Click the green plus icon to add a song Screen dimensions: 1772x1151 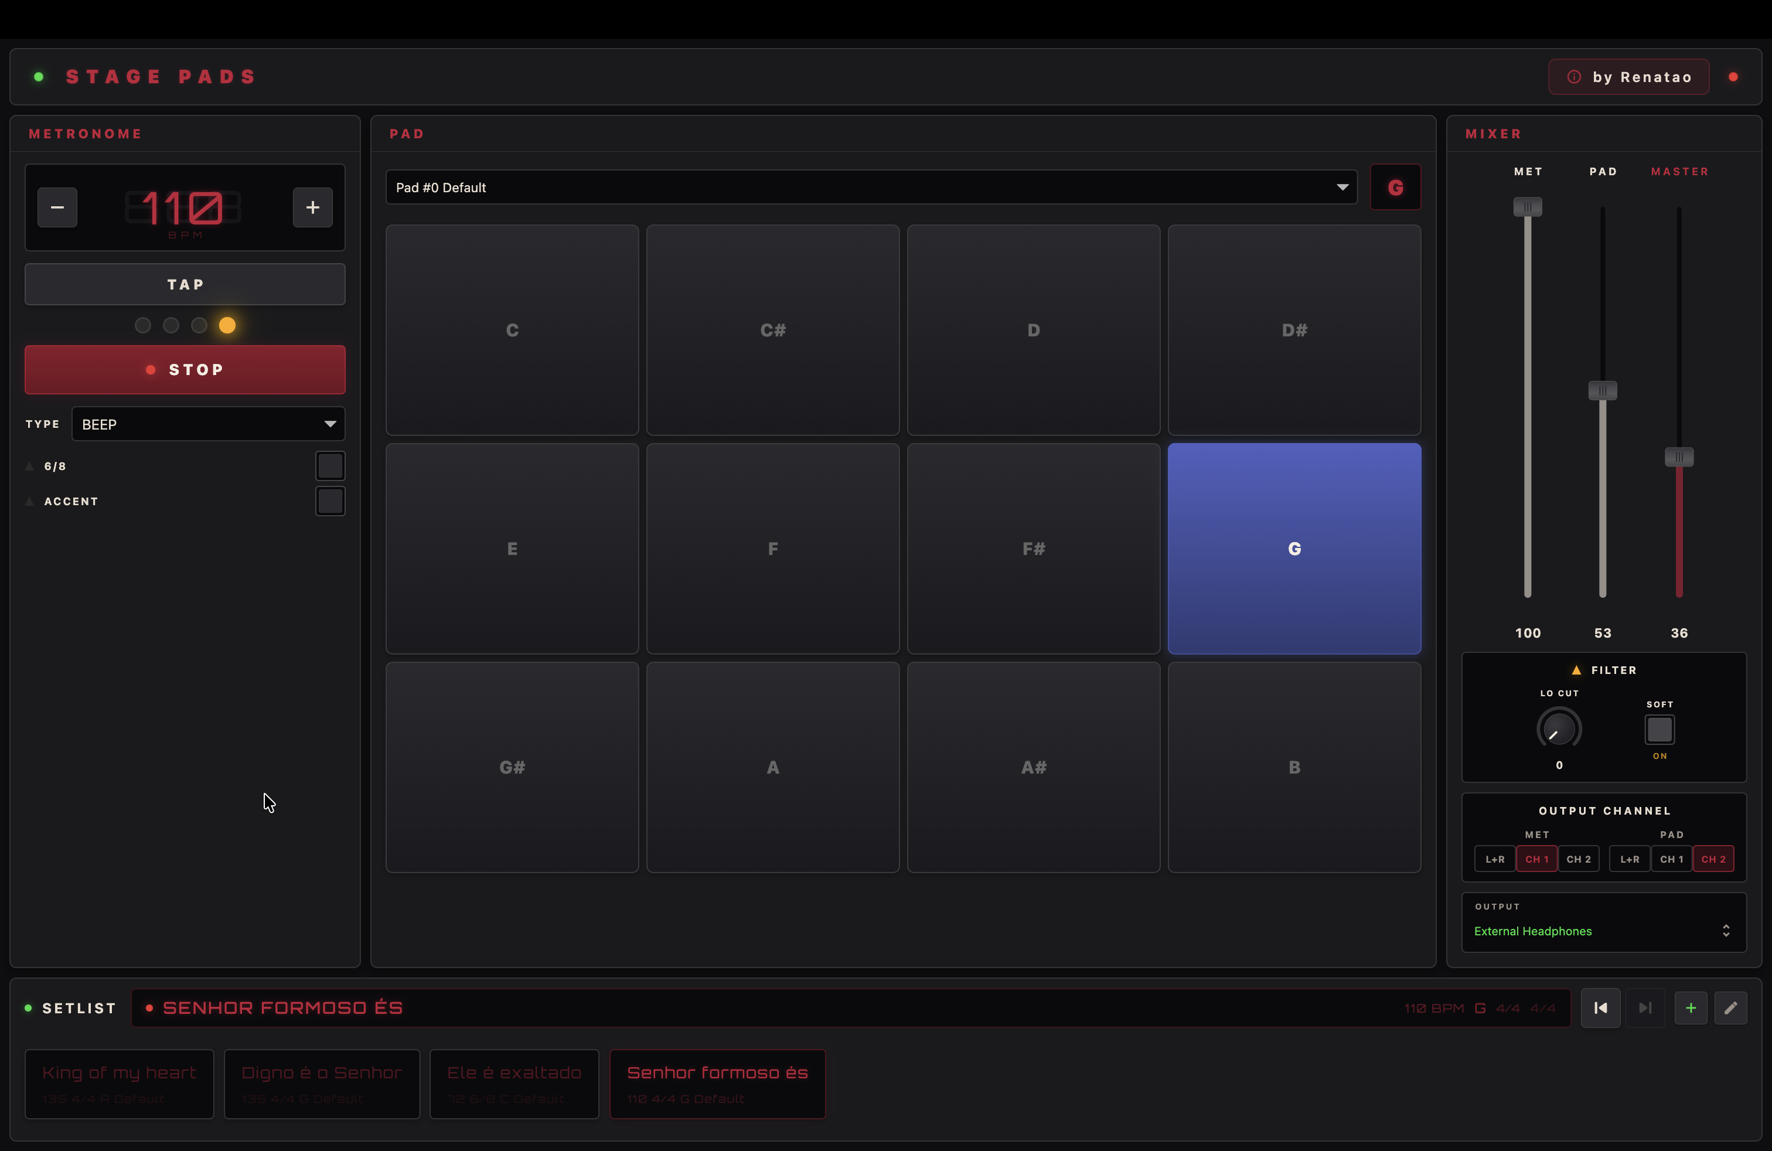coord(1691,1007)
